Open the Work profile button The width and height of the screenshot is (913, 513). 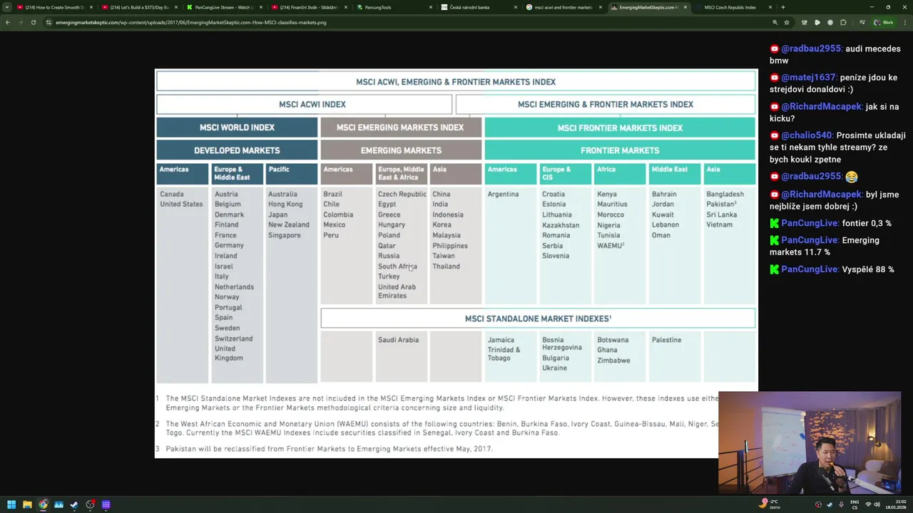point(884,22)
